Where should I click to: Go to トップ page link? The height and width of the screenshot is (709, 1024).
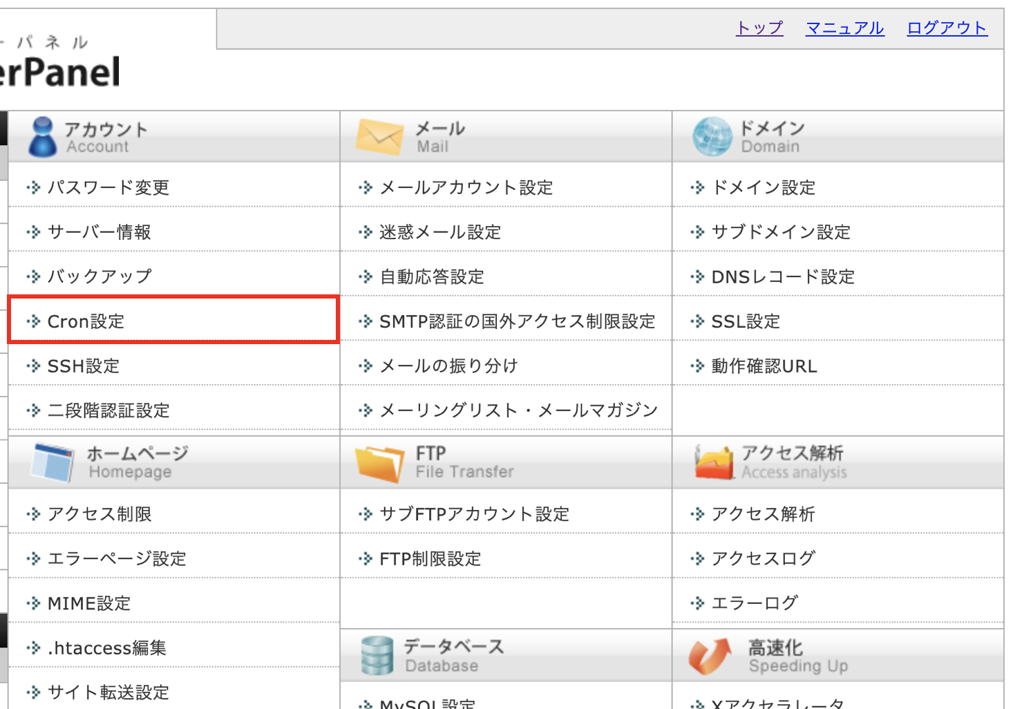coord(759,28)
